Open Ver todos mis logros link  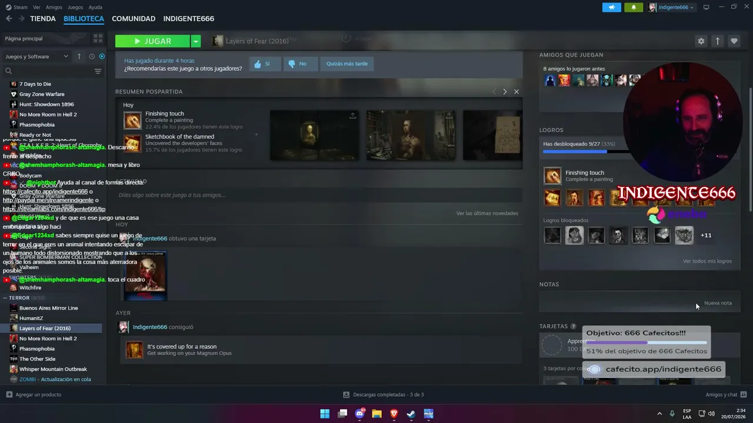click(x=707, y=261)
